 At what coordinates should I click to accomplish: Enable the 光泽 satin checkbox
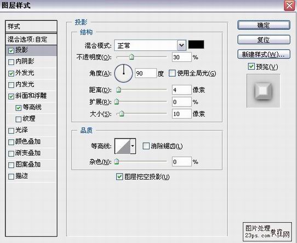[11, 131]
